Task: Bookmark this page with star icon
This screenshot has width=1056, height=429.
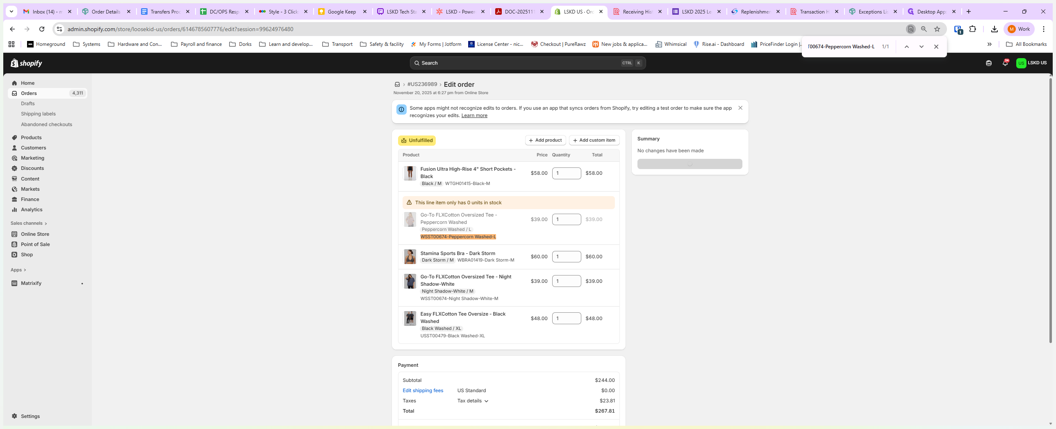Action: pyautogui.click(x=937, y=29)
